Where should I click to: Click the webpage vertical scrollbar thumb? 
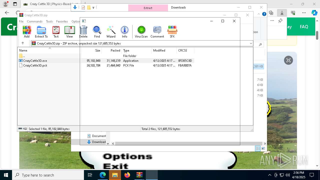[317, 35]
